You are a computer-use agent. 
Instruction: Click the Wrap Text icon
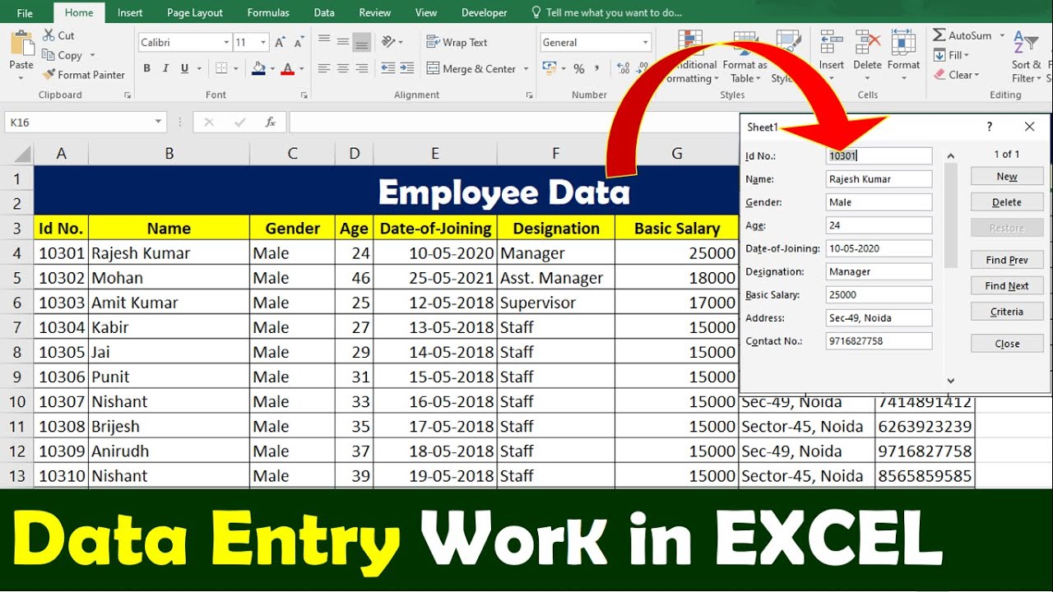point(433,42)
